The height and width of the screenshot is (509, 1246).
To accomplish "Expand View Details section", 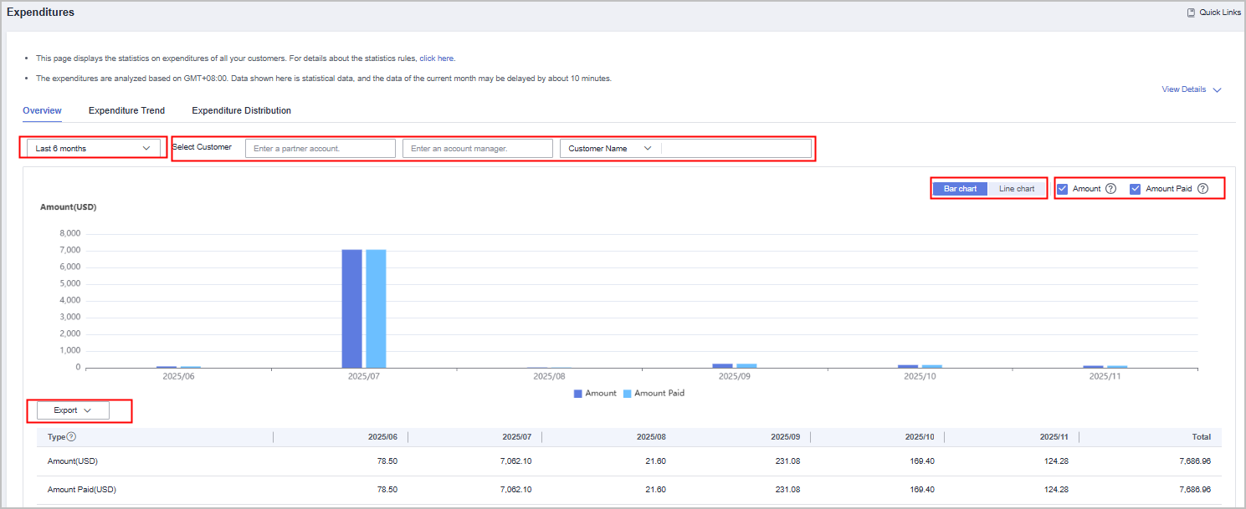I will pos(1192,89).
